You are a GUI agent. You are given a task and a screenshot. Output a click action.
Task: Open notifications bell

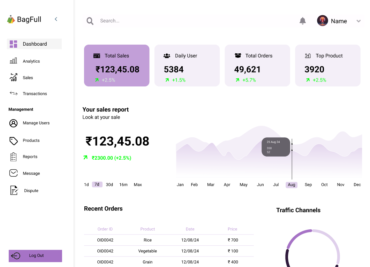pyautogui.click(x=302, y=21)
